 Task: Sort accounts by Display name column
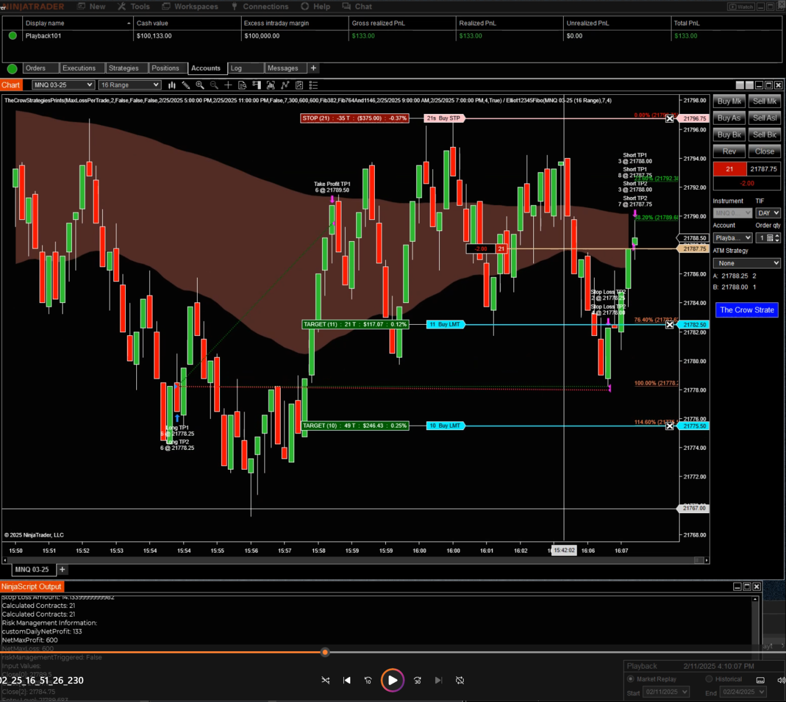pos(78,23)
